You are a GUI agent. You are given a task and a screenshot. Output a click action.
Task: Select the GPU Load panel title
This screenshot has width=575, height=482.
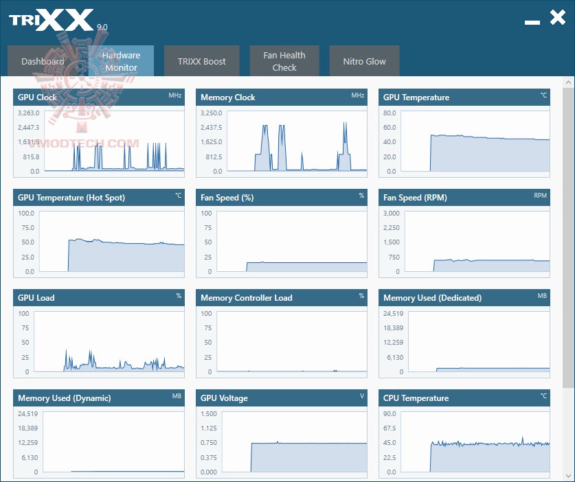pyautogui.click(x=36, y=297)
